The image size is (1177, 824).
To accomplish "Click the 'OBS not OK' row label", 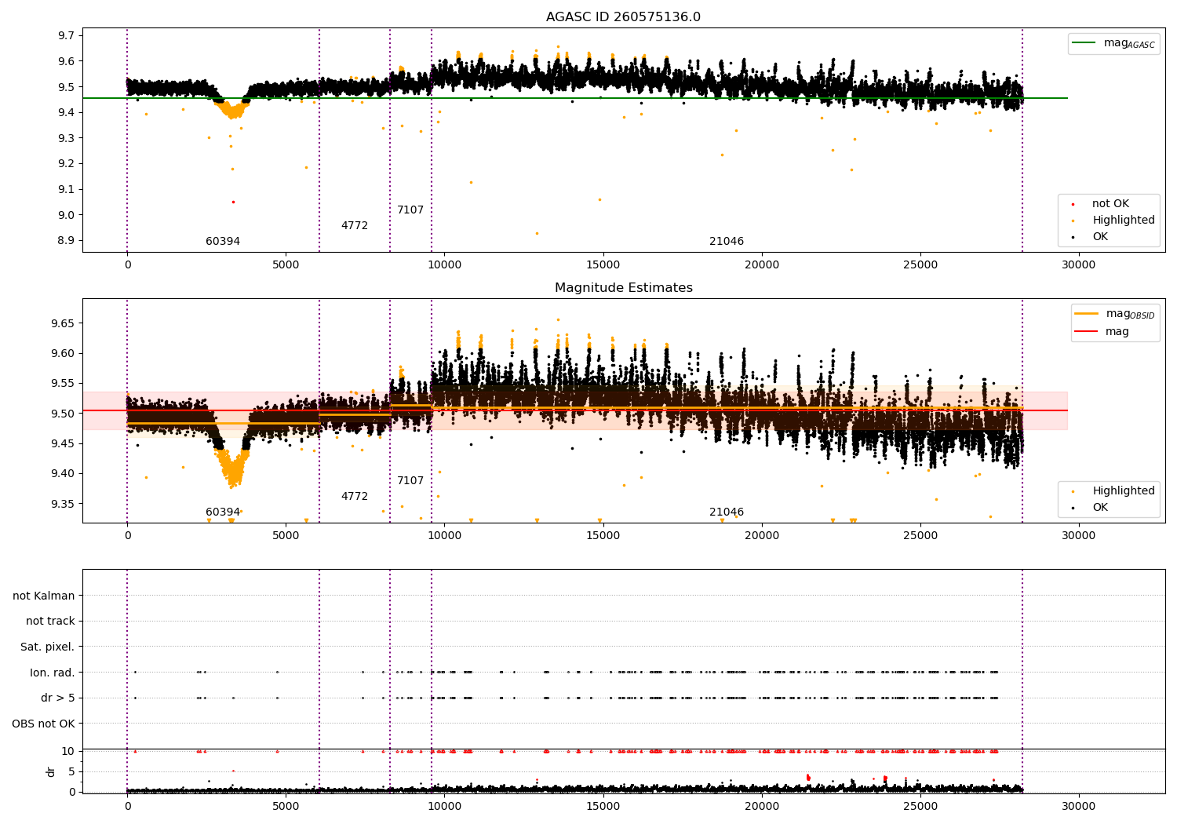I will pyautogui.click(x=44, y=724).
